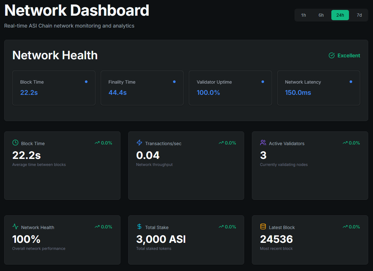Screen dimensions: 373x271
Task: Open the Network Health section header
Action: 55,55
